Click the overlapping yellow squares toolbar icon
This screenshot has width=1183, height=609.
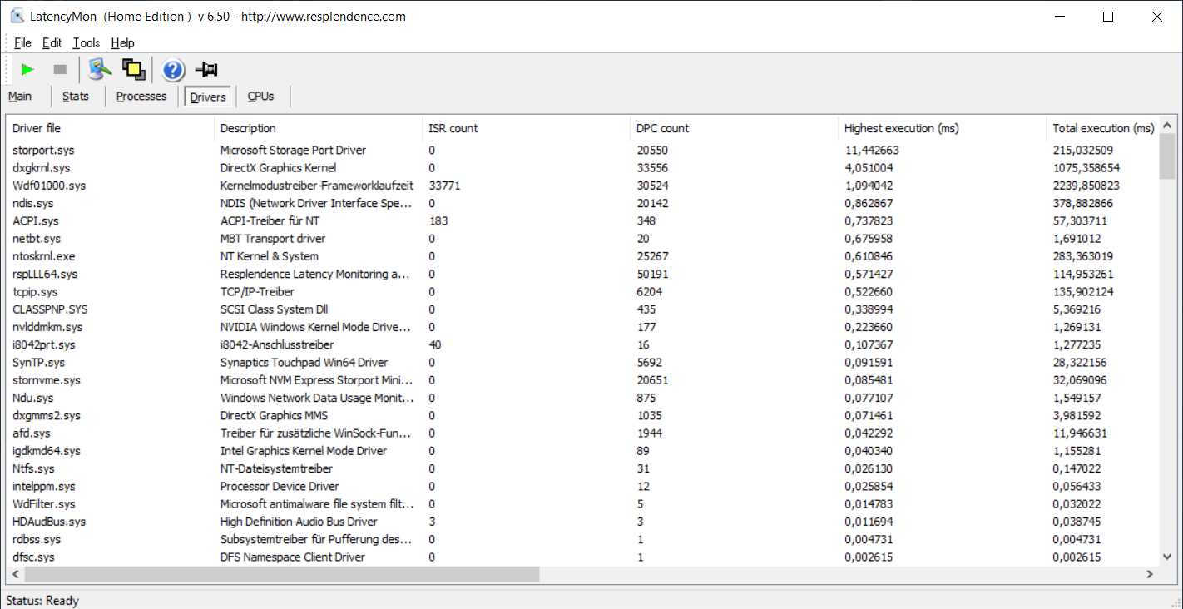[133, 70]
